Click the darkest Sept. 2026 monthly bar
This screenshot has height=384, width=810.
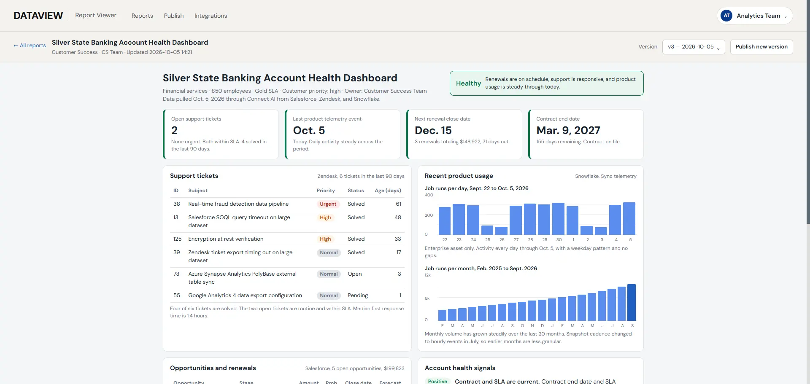click(x=632, y=303)
